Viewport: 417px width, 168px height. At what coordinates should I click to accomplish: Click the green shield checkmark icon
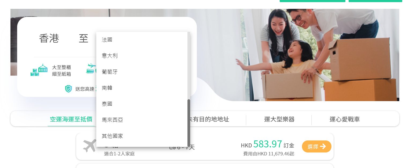coord(68,89)
